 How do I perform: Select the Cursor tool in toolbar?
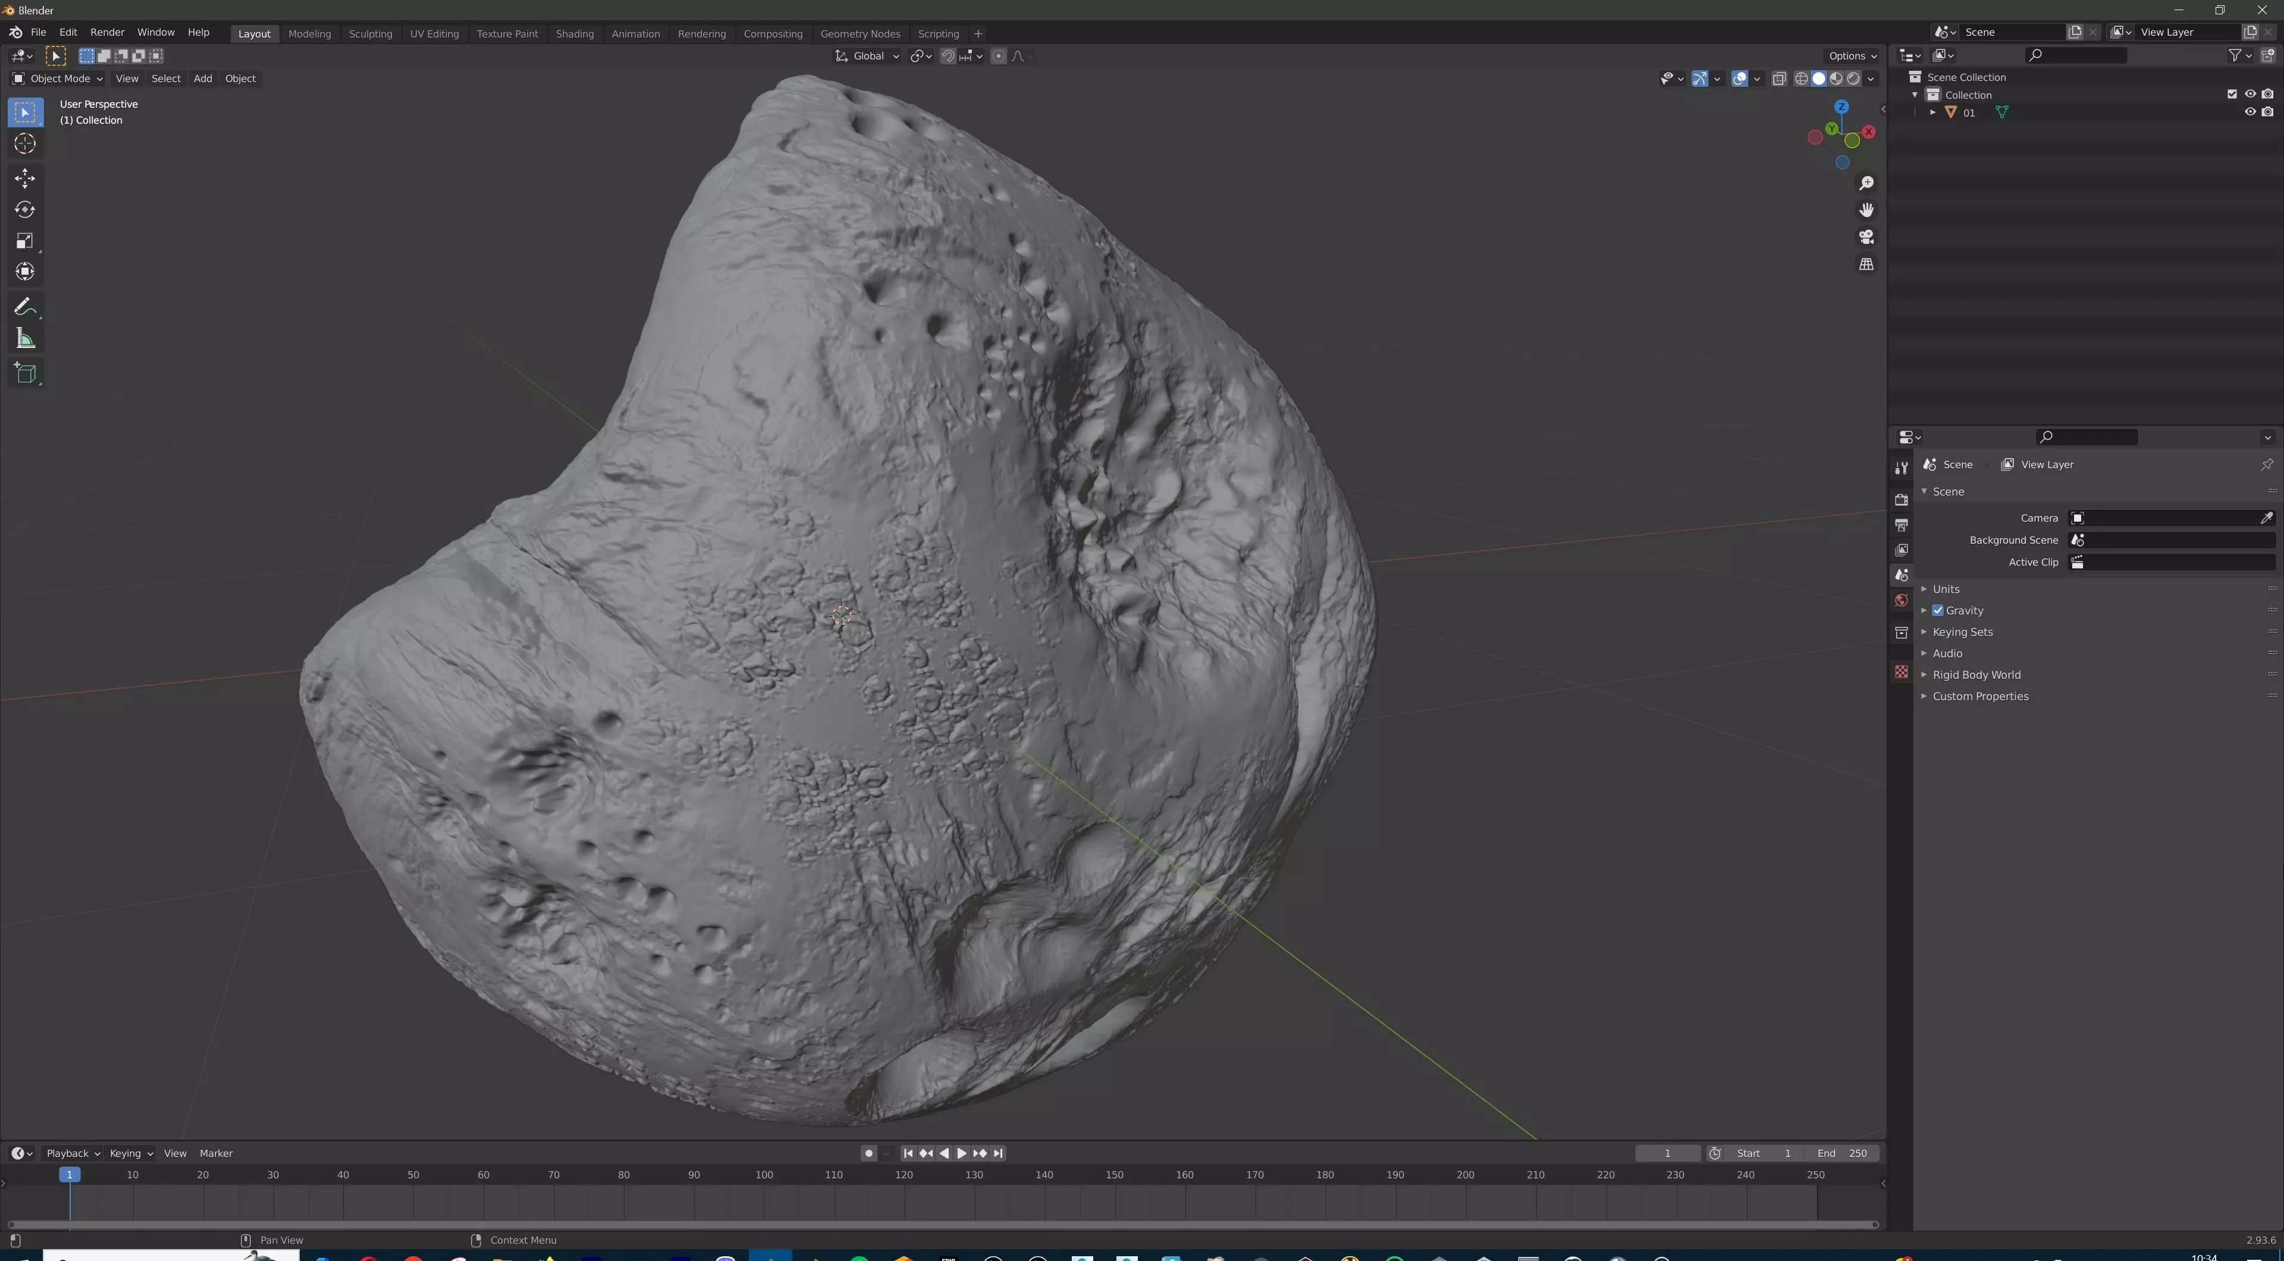coord(25,144)
